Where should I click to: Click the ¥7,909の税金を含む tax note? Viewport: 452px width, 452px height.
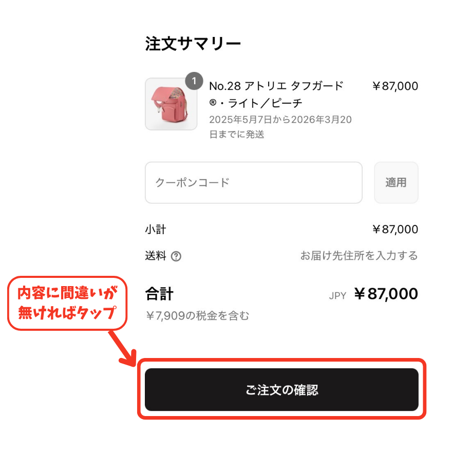point(197,316)
